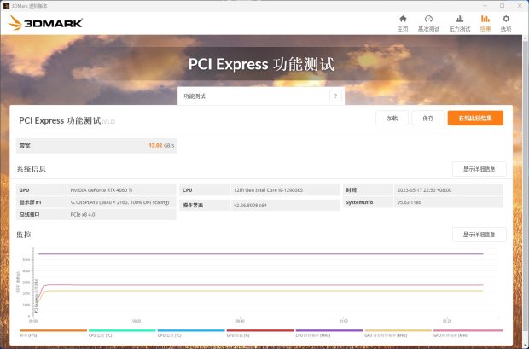Maximize the 3DMark window
Image resolution: width=529 pixels, height=349 pixels.
[502, 6]
